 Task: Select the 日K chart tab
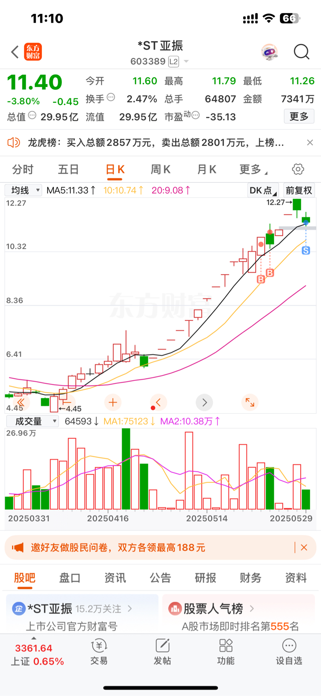click(115, 170)
